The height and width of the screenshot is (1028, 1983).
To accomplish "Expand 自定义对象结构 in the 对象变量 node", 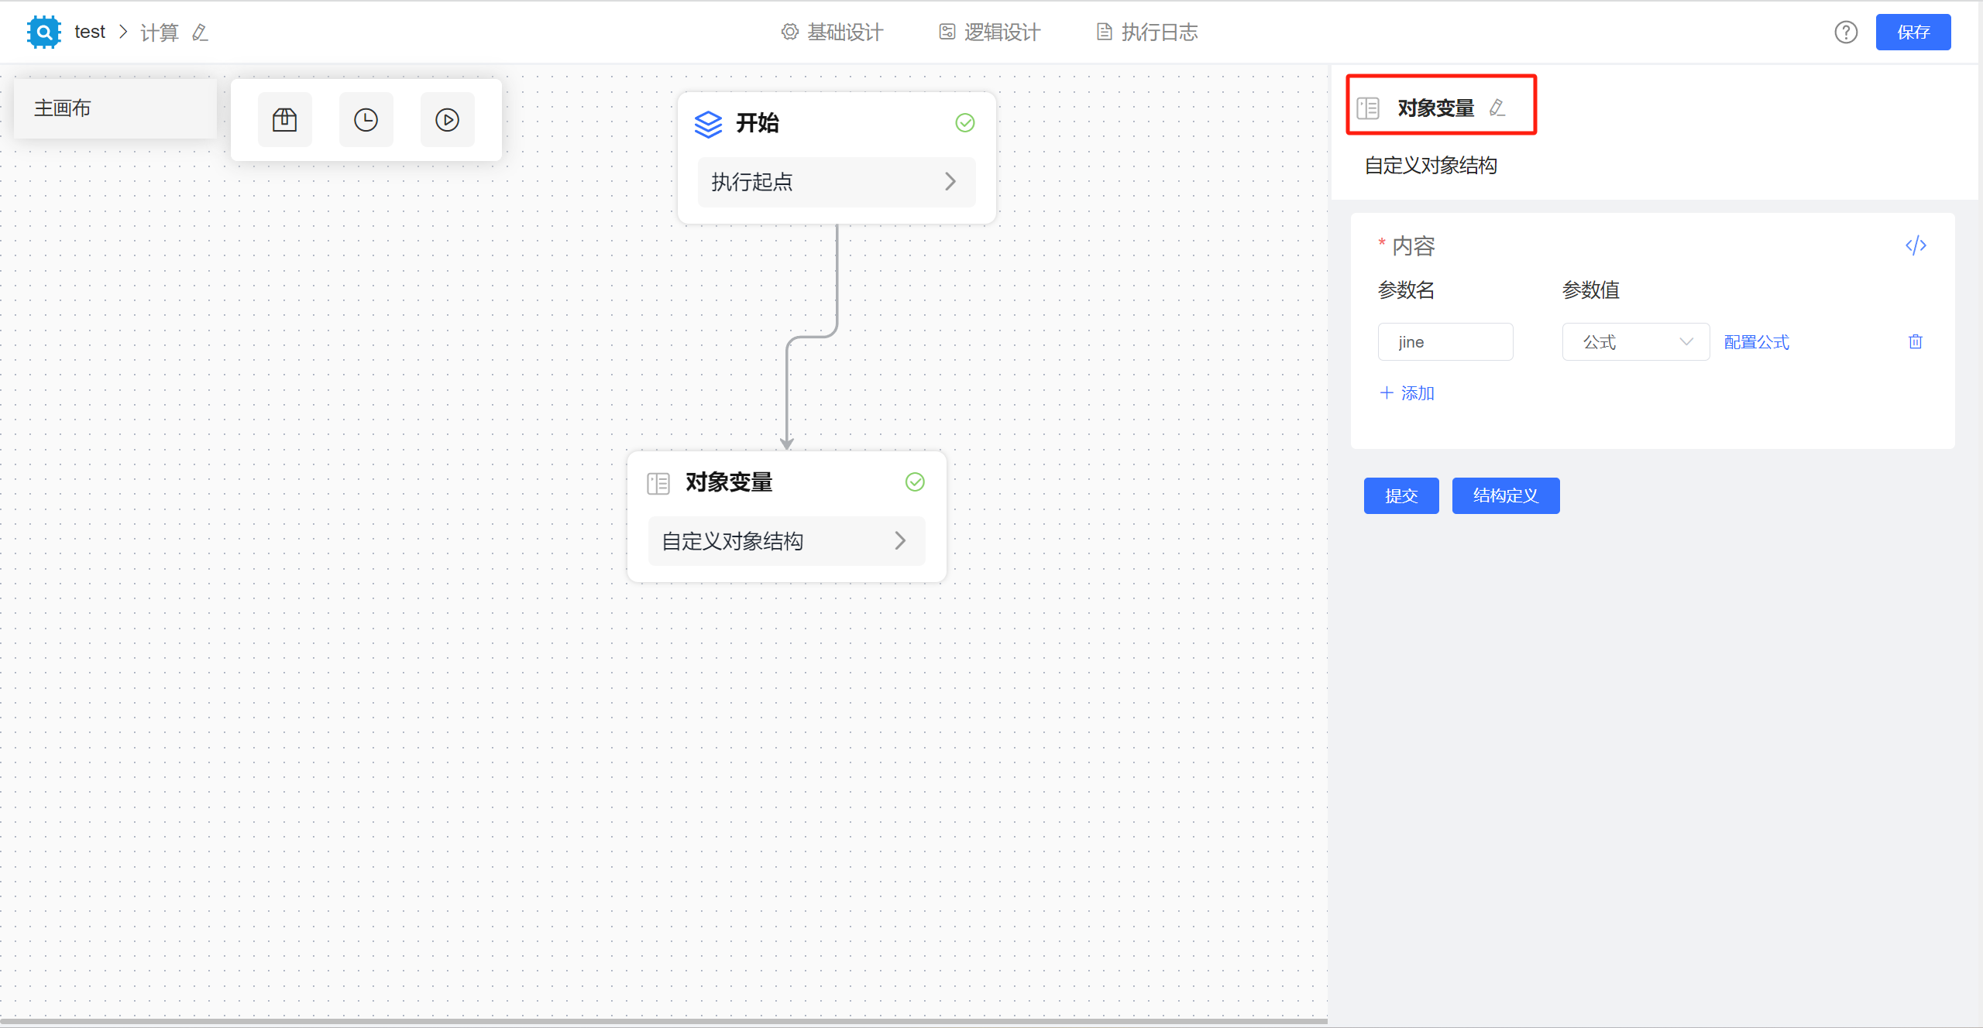I will pyautogui.click(x=785, y=540).
